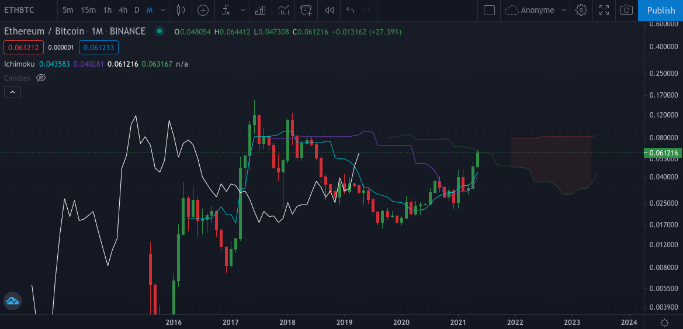The image size is (683, 329).
Task: Click the Ichimoku indicator label
Action: (19, 64)
